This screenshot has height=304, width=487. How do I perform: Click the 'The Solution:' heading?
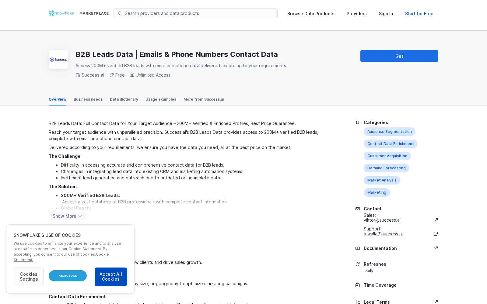[x=63, y=187]
